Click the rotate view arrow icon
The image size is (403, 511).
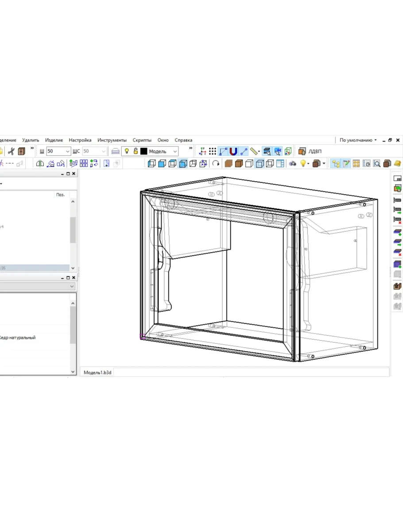point(216,164)
